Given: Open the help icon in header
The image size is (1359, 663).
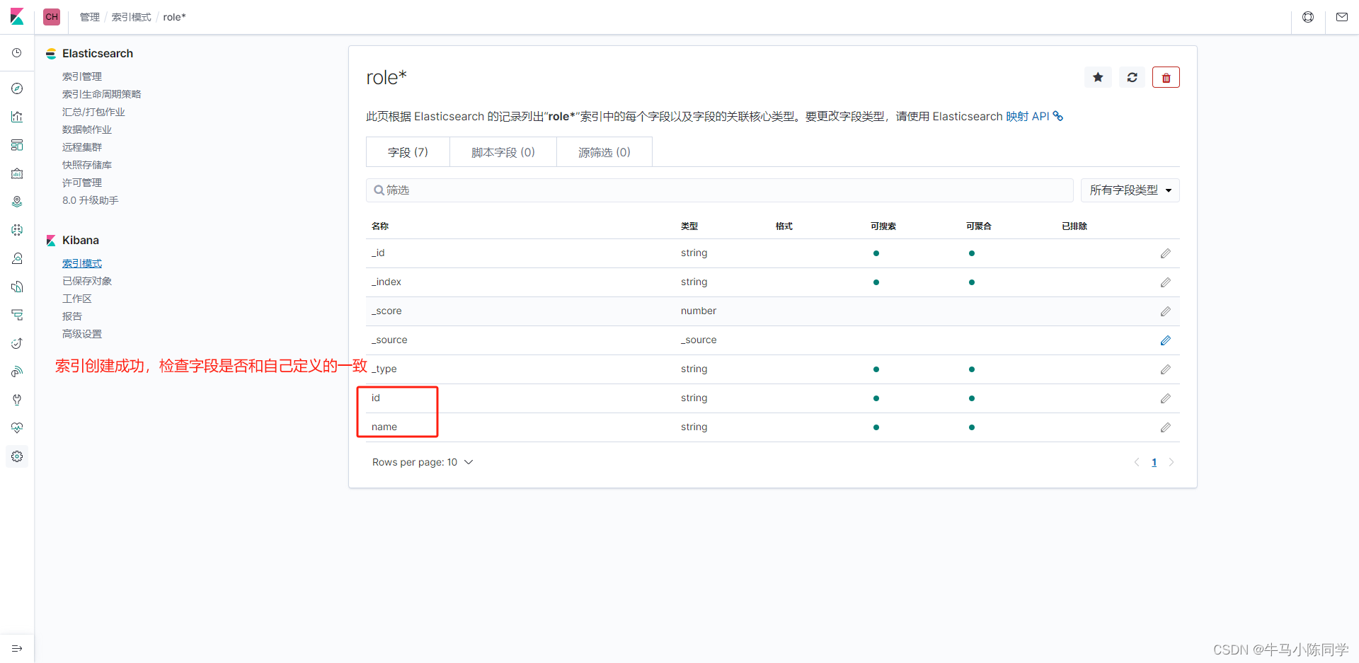Looking at the screenshot, I should (x=1308, y=17).
